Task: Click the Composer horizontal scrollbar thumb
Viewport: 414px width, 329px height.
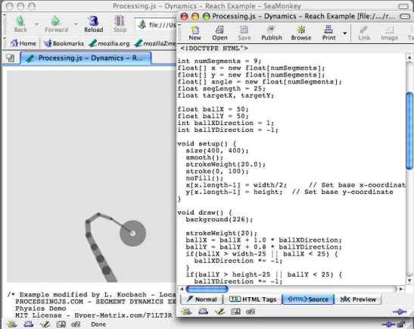Action: [x=207, y=289]
